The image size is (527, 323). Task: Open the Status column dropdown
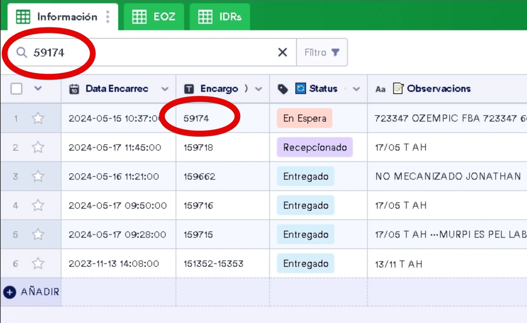pyautogui.click(x=356, y=89)
